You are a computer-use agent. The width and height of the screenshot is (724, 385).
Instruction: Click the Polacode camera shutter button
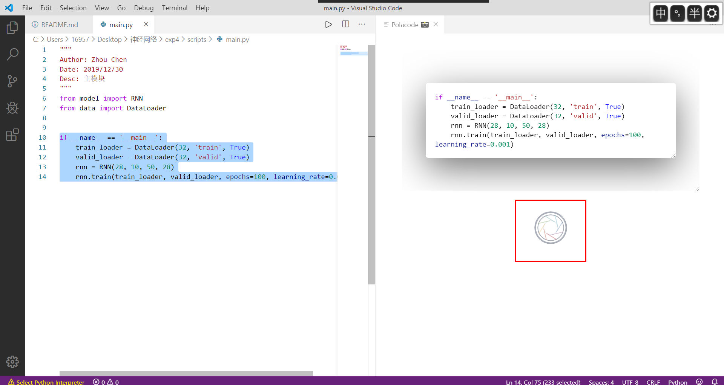point(551,228)
